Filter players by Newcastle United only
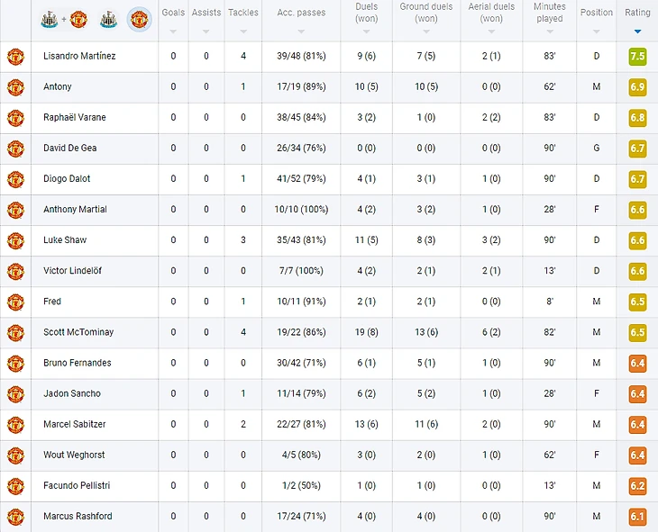658x532 pixels. tap(108, 19)
